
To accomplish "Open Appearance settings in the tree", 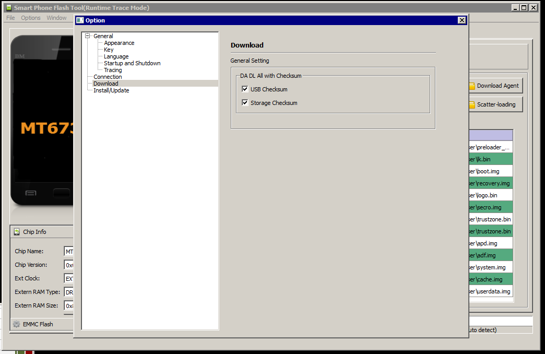I will pos(119,43).
